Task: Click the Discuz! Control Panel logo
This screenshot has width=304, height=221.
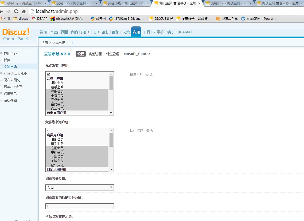Action: pyautogui.click(x=16, y=34)
